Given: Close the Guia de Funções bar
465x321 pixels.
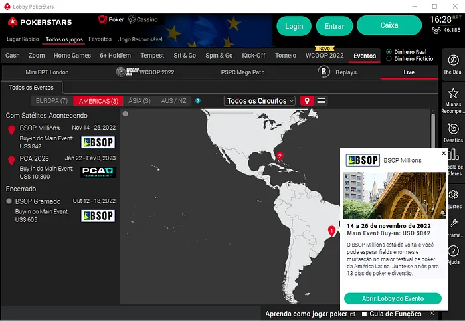Looking at the screenshot, I should click(432, 313).
